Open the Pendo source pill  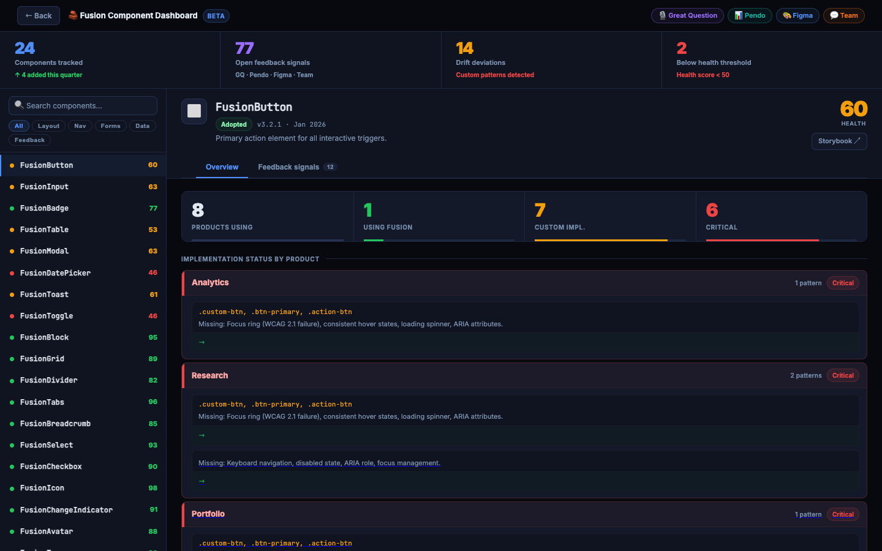[x=750, y=16]
